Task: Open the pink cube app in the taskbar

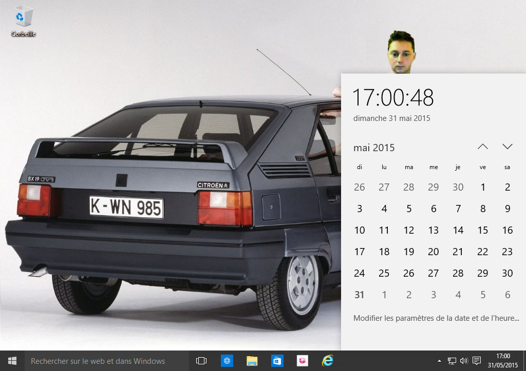Action: (302, 361)
